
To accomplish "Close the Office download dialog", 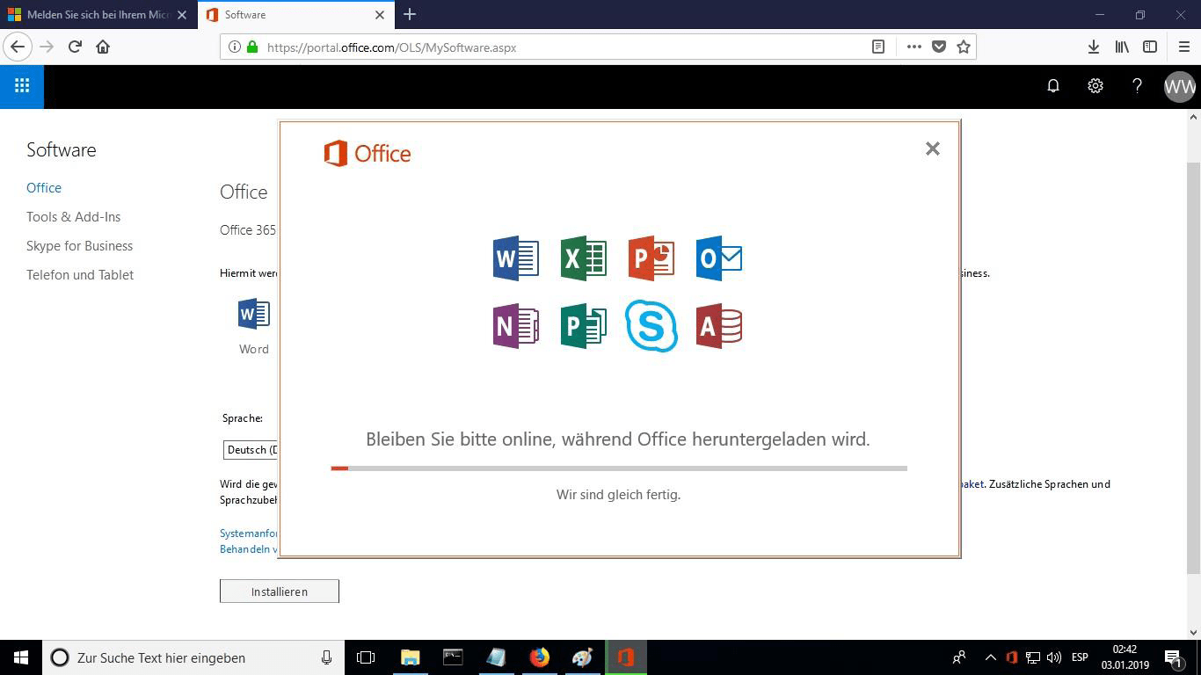I will (933, 149).
